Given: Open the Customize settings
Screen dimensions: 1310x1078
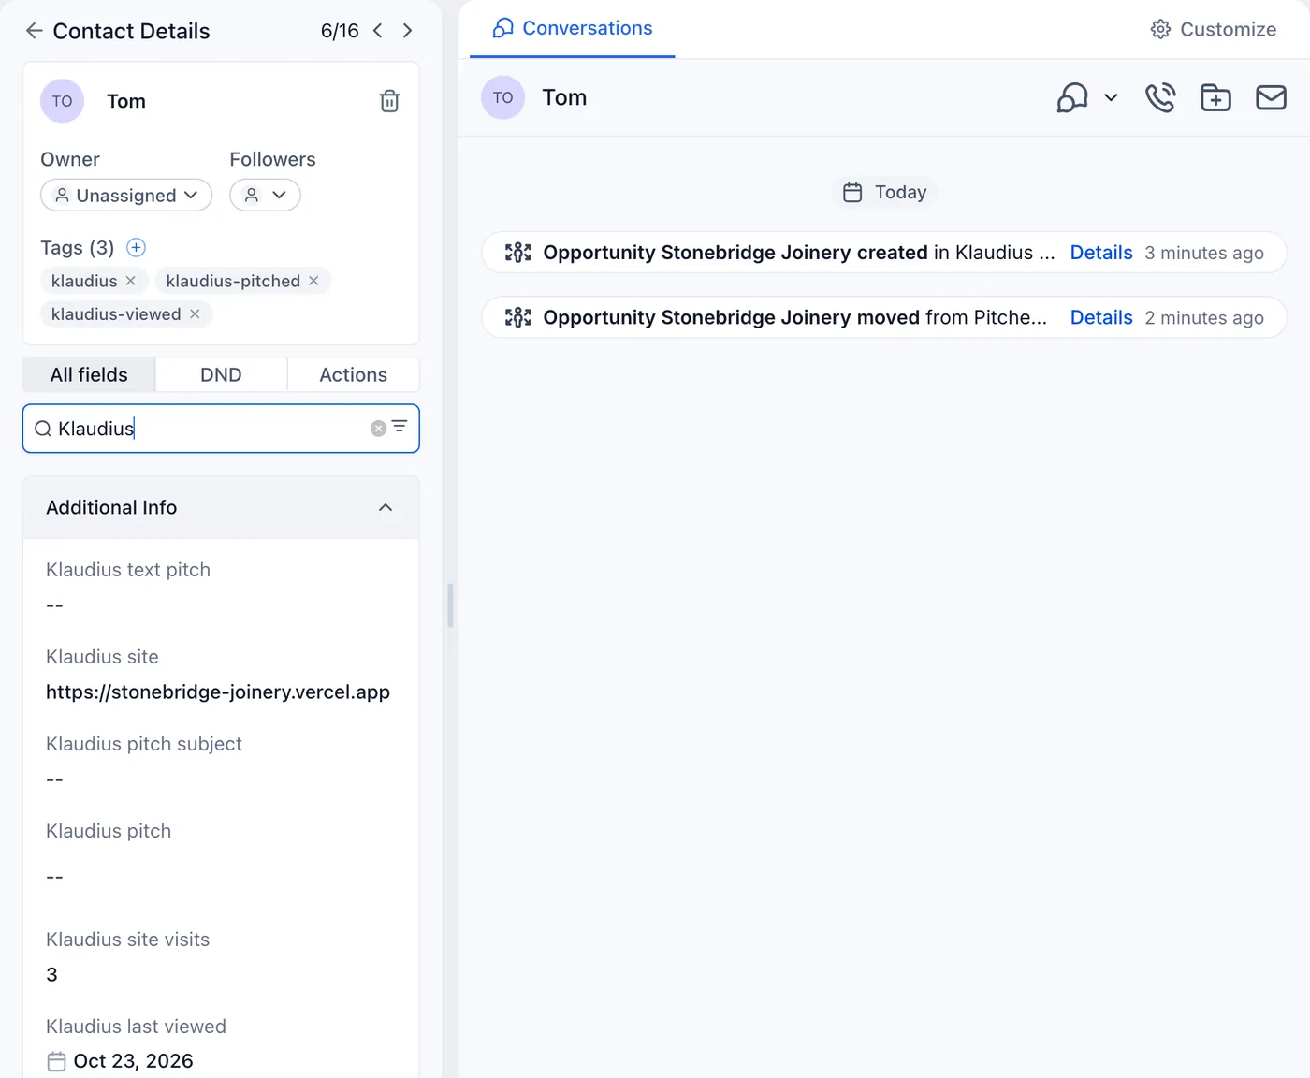Looking at the screenshot, I should 1213,29.
